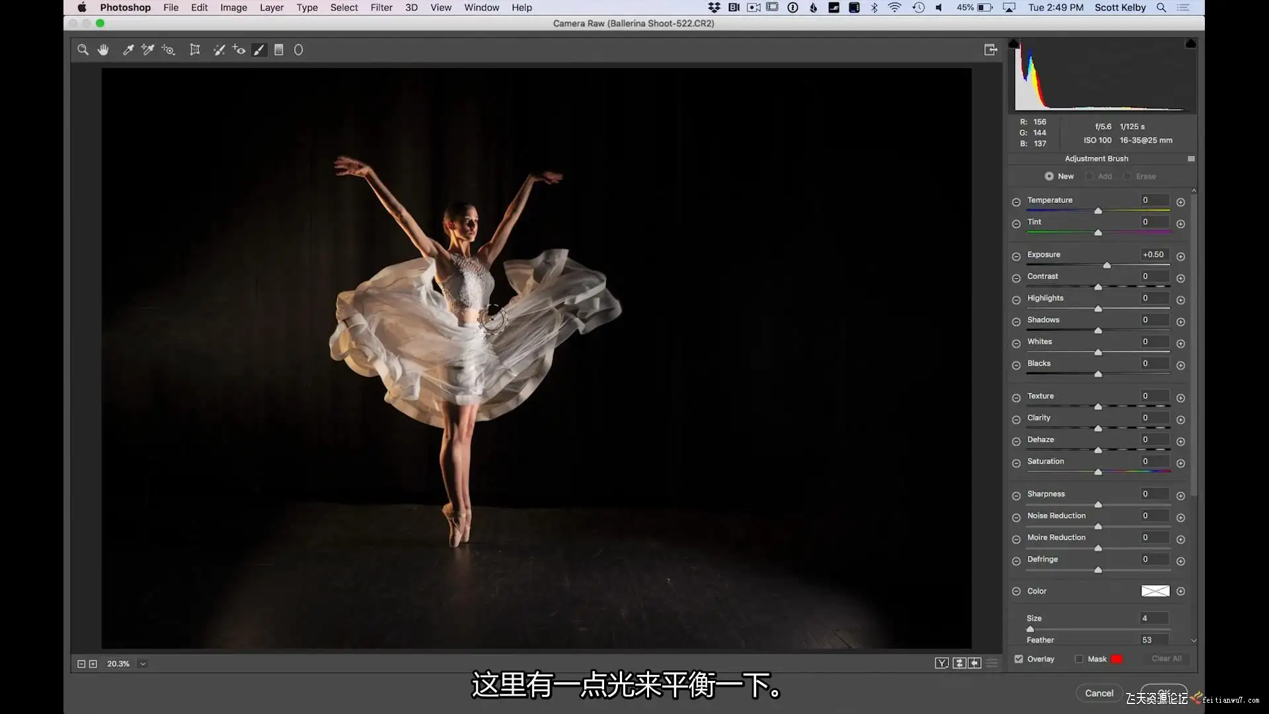Select the White Balance eyedropper tool

128,50
